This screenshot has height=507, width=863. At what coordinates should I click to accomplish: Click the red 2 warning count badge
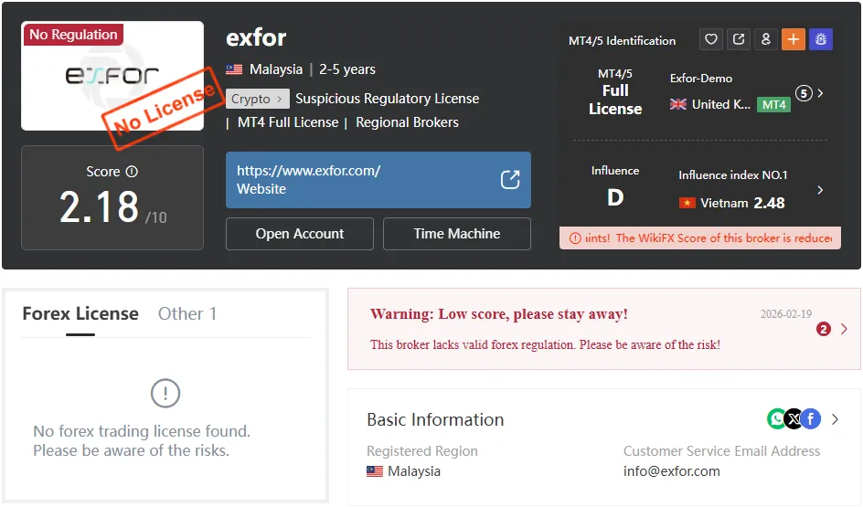click(824, 329)
